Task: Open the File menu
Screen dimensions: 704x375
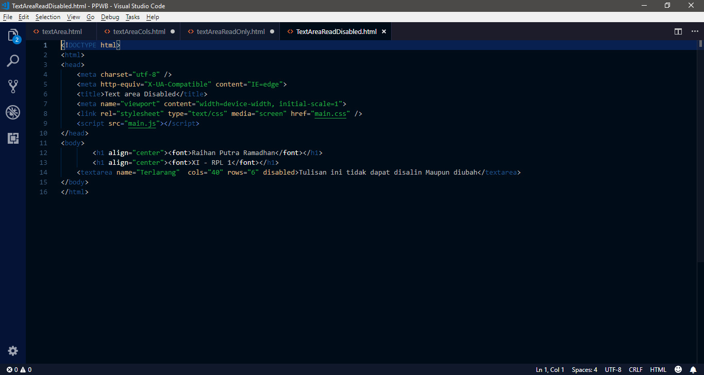Action: click(8, 17)
